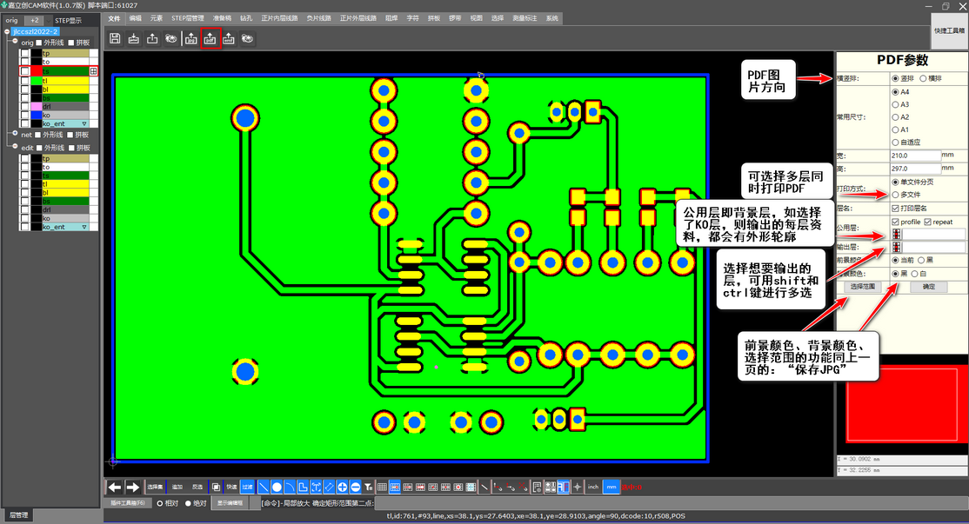969x524 pixels.
Task: Expand the net tree node
Action: 16,135
